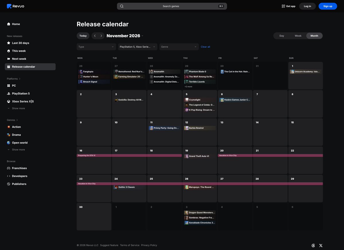This screenshot has height=250, width=344.
Task: Open the Platforms section chevron
Action: 20,79
